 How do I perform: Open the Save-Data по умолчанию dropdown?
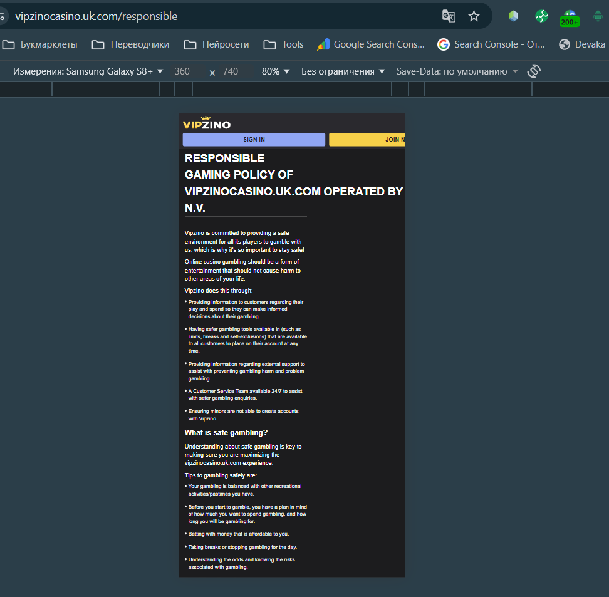[457, 71]
